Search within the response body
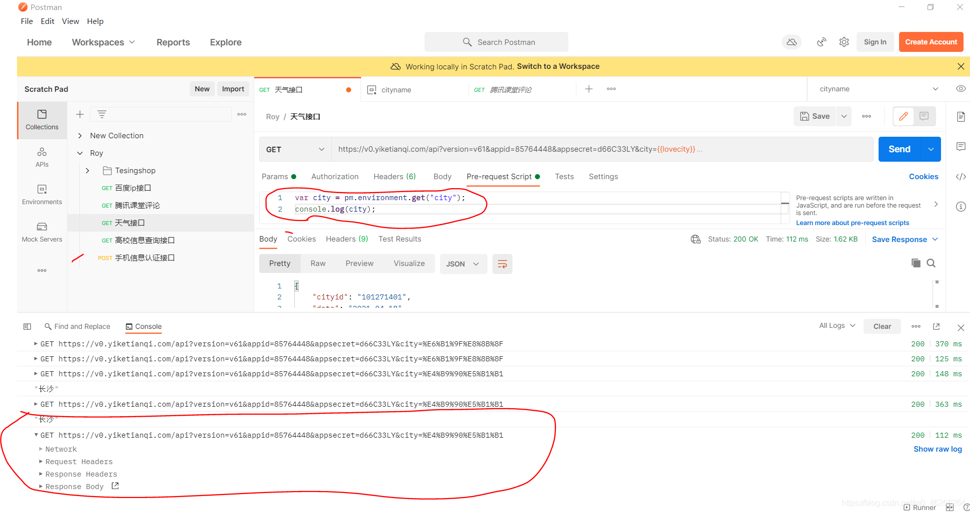970x512 pixels. [931, 263]
